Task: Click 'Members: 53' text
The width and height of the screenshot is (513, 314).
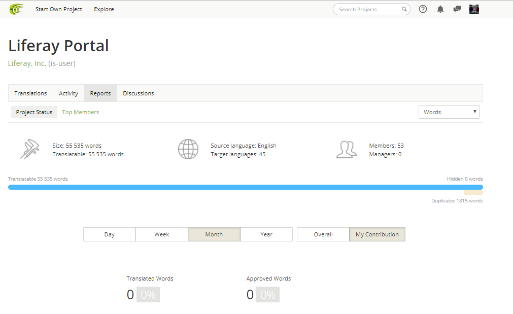Action: click(386, 146)
